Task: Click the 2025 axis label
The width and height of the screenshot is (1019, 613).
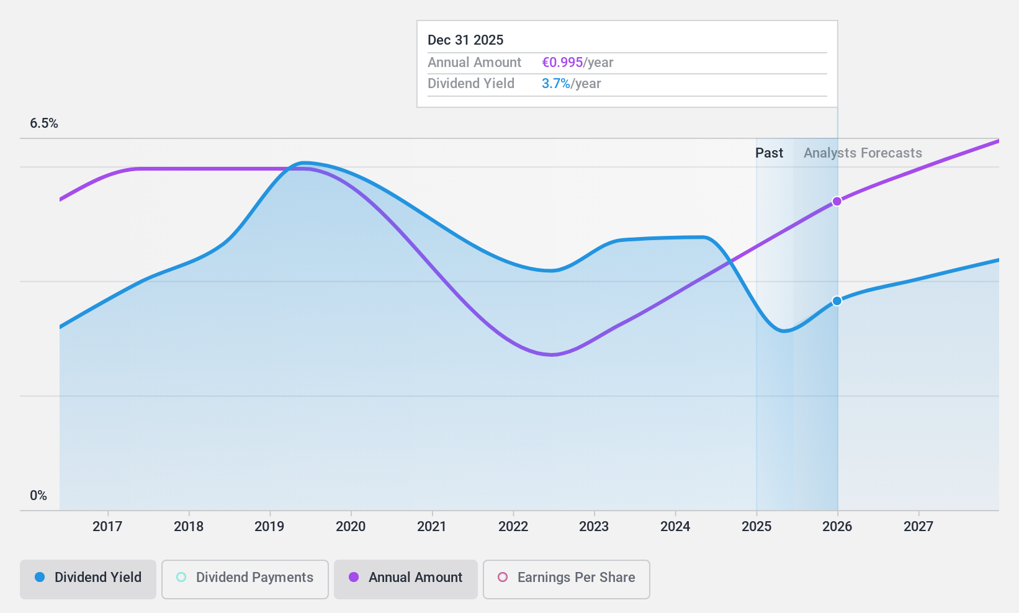Action: (x=756, y=526)
